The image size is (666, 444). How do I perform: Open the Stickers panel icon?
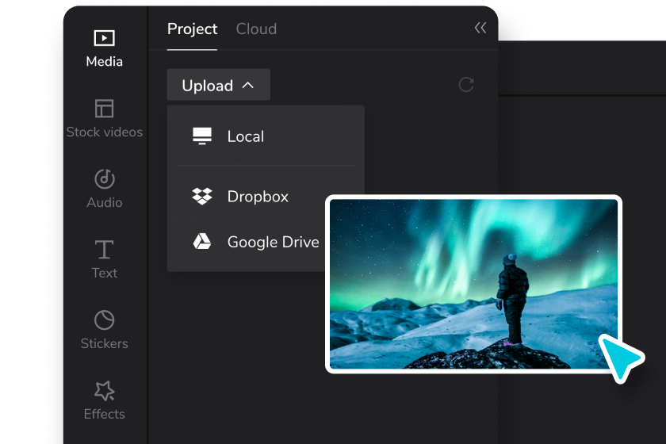pyautogui.click(x=104, y=320)
